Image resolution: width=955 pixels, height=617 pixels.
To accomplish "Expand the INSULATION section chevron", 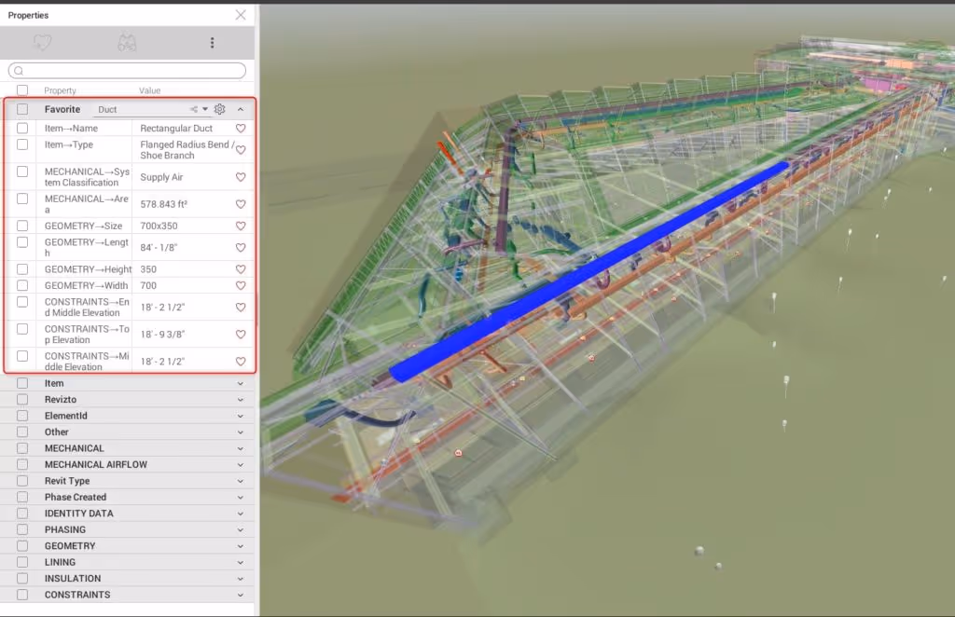I will point(241,579).
